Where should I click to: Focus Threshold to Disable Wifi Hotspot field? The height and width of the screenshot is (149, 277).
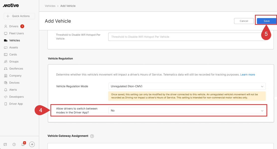point(187,37)
